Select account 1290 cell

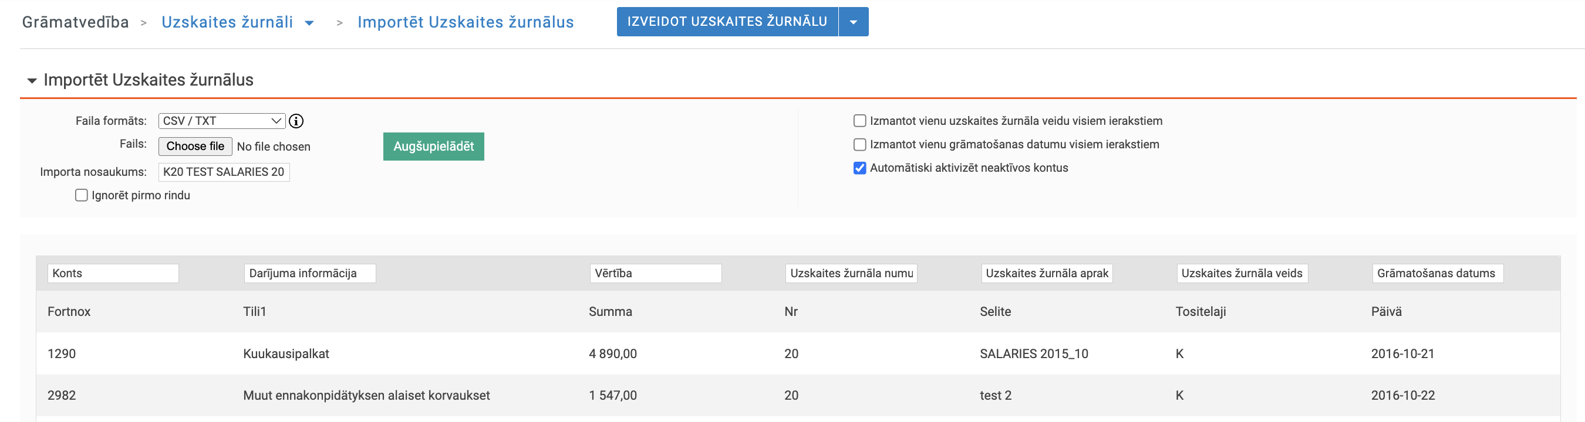pos(62,354)
